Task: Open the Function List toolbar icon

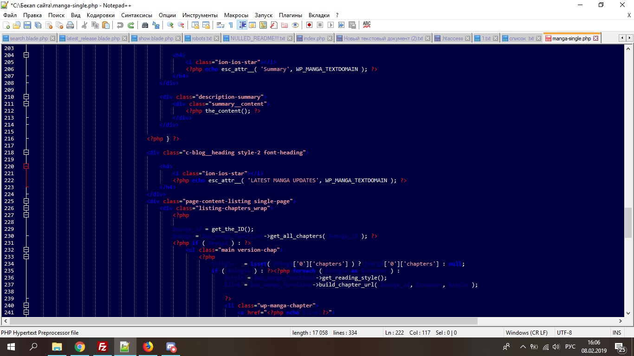Action: (x=274, y=25)
